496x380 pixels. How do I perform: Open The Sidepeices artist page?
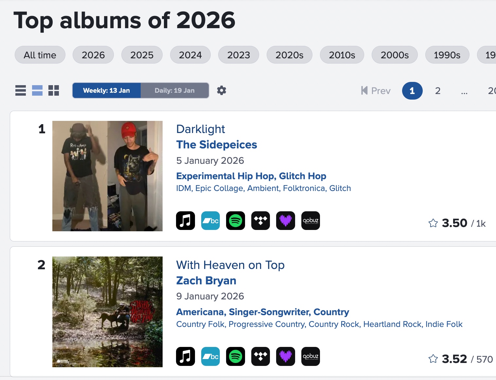(x=217, y=144)
